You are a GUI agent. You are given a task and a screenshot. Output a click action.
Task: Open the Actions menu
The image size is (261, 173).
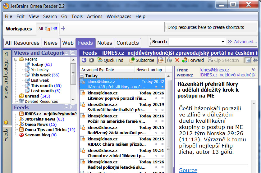94,16
